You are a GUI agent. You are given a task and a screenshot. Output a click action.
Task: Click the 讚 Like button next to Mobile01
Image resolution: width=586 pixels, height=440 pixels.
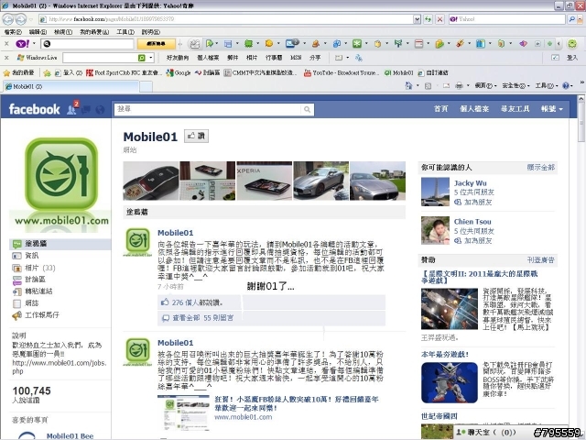[197, 136]
